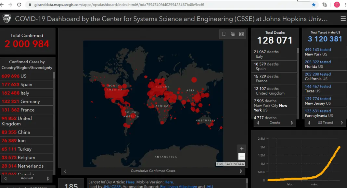Open map bookmarks tool
347x188 pixels.
pyautogui.click(x=224, y=34)
